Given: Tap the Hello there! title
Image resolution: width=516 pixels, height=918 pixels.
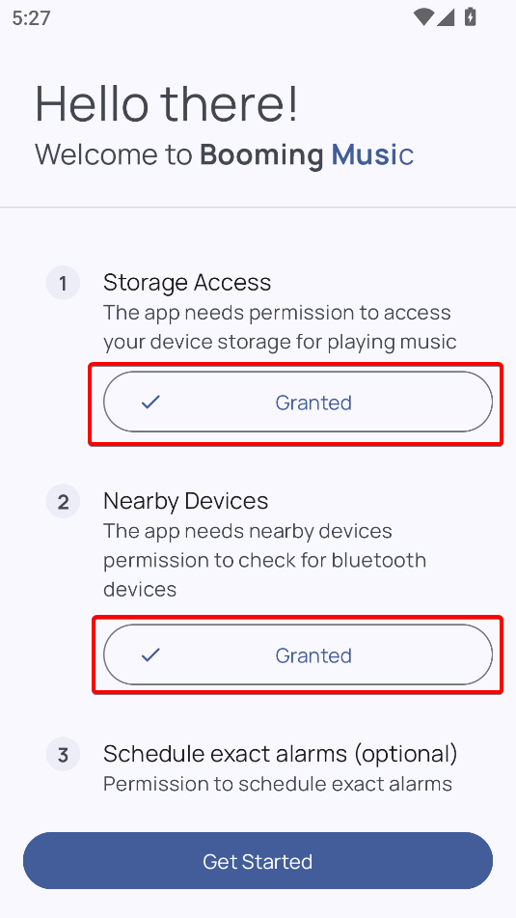Looking at the screenshot, I should (167, 103).
